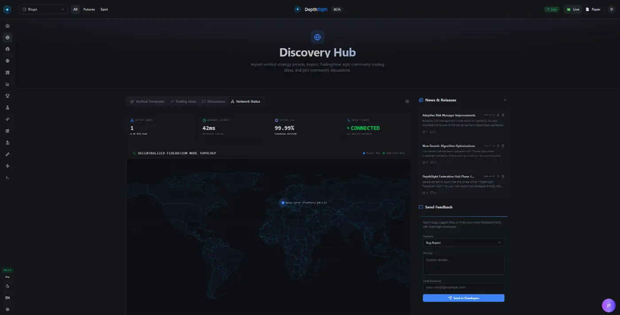620x315 pixels.
Task: Click the feedback Message text area
Action: click(463, 265)
